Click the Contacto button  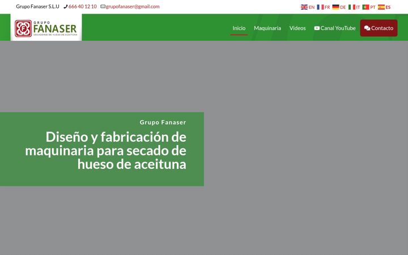coord(379,28)
